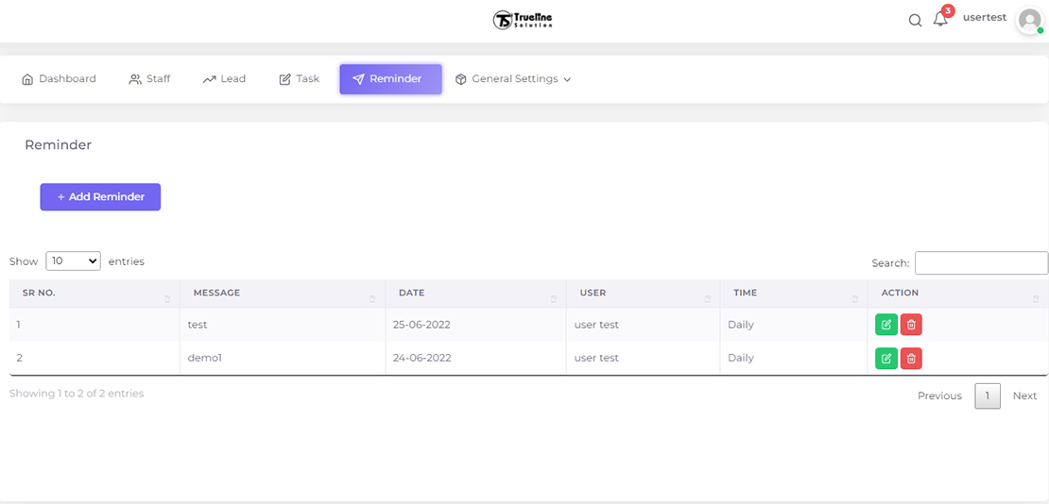Open the notifications bell icon
Viewport: 1049px width, 504px height.
pyautogui.click(x=940, y=20)
